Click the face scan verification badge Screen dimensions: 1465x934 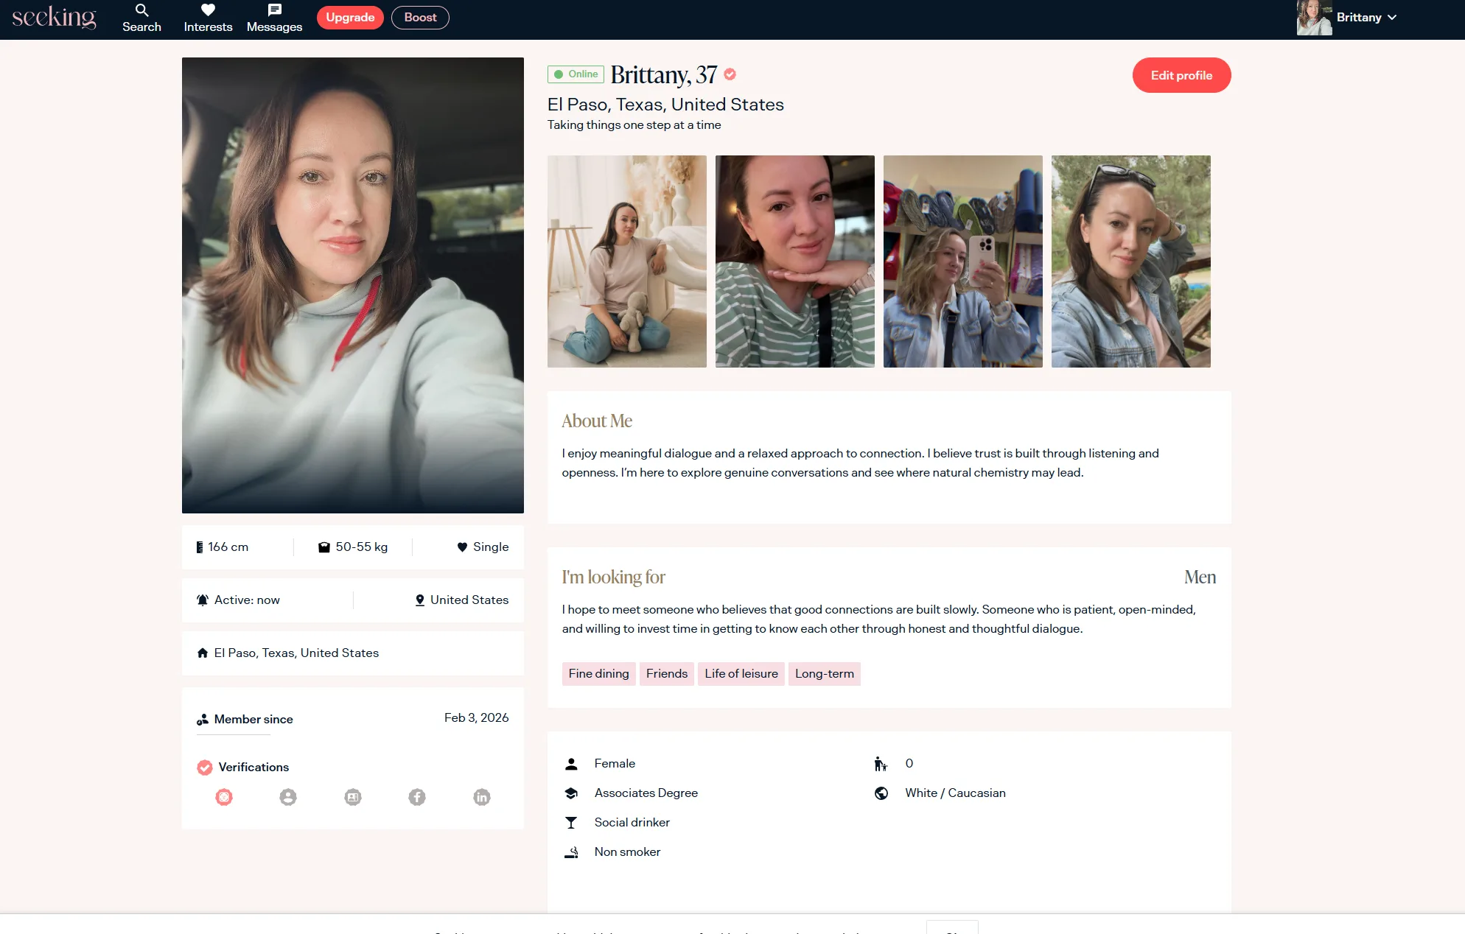pyautogui.click(x=224, y=797)
